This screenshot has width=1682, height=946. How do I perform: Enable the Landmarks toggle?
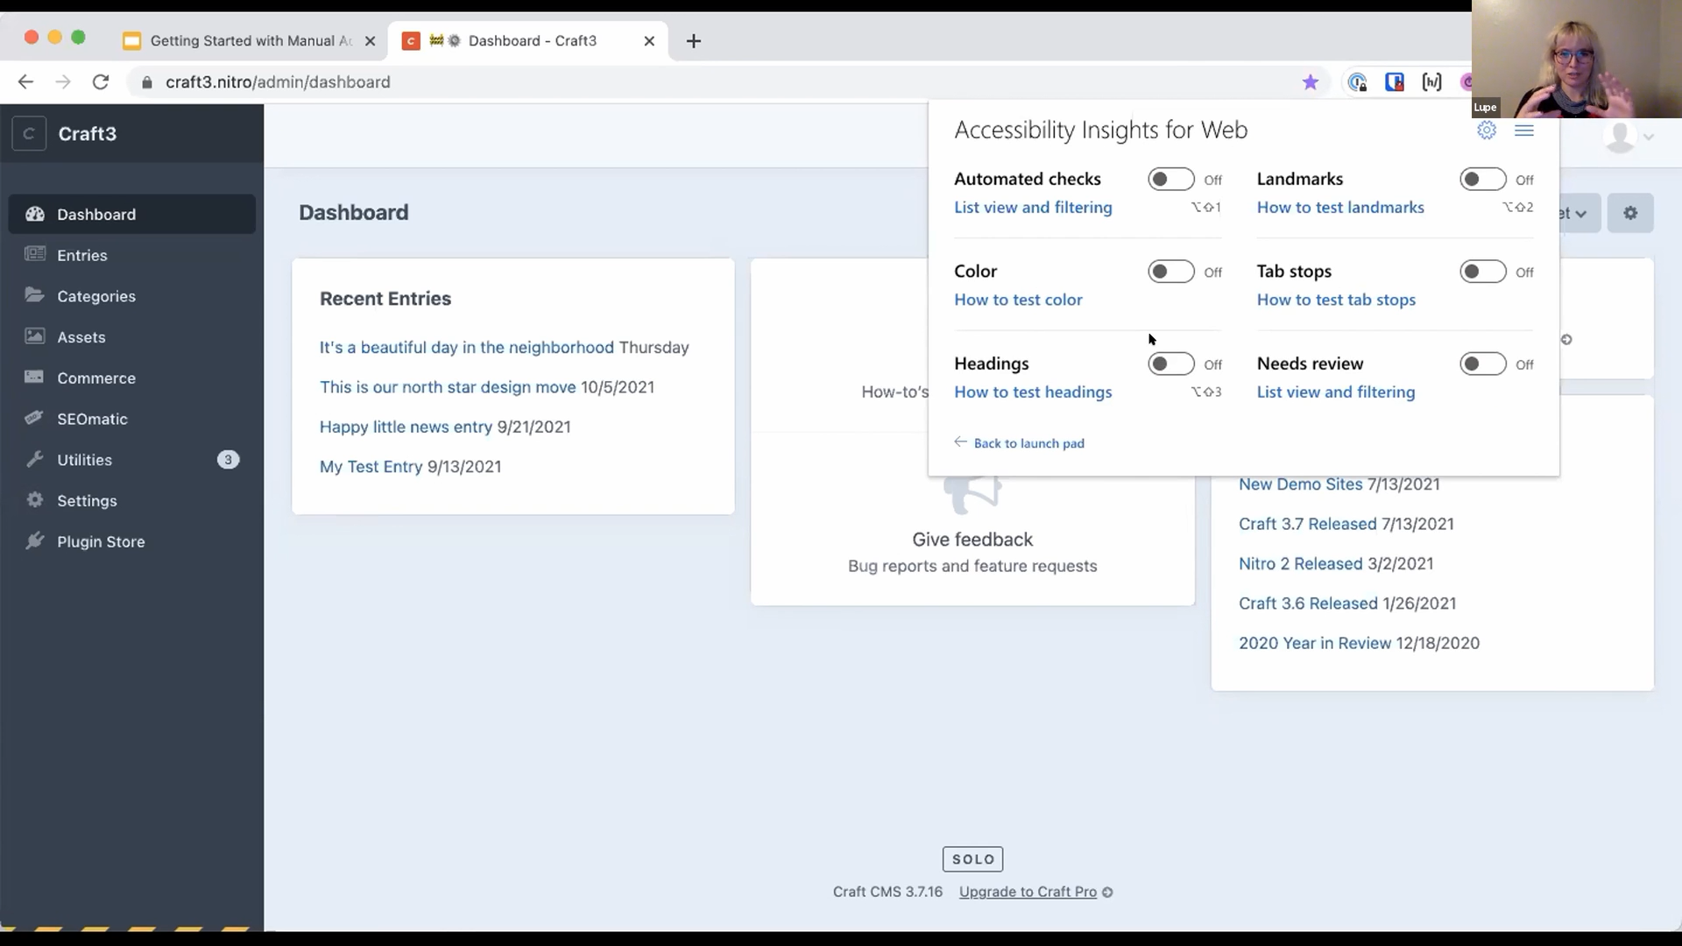1483,180
